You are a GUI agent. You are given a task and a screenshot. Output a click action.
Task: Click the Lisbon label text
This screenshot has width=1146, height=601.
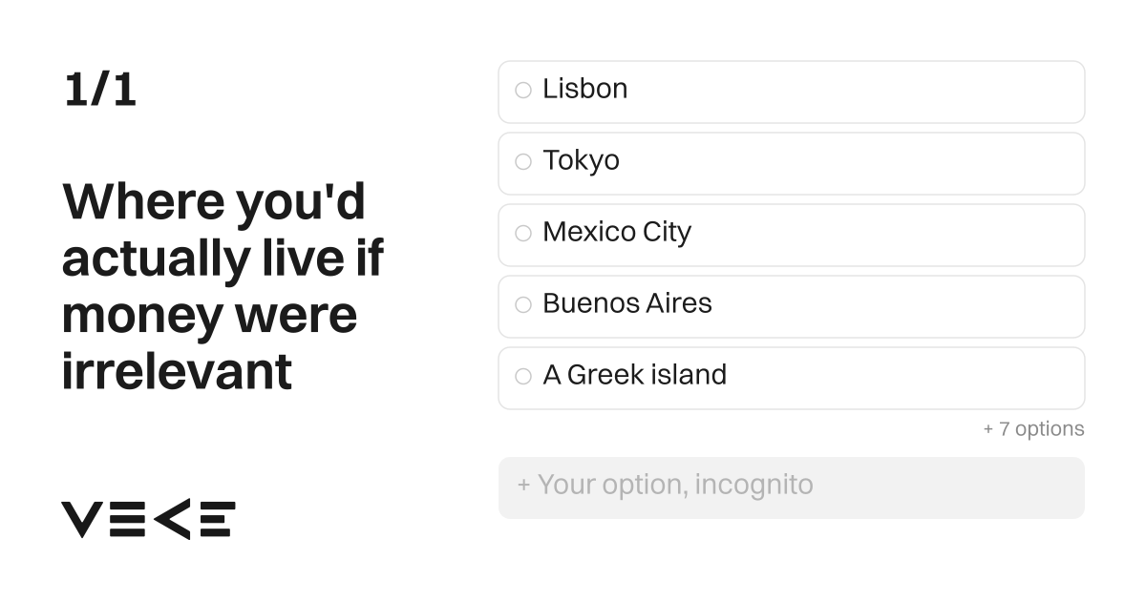(585, 89)
